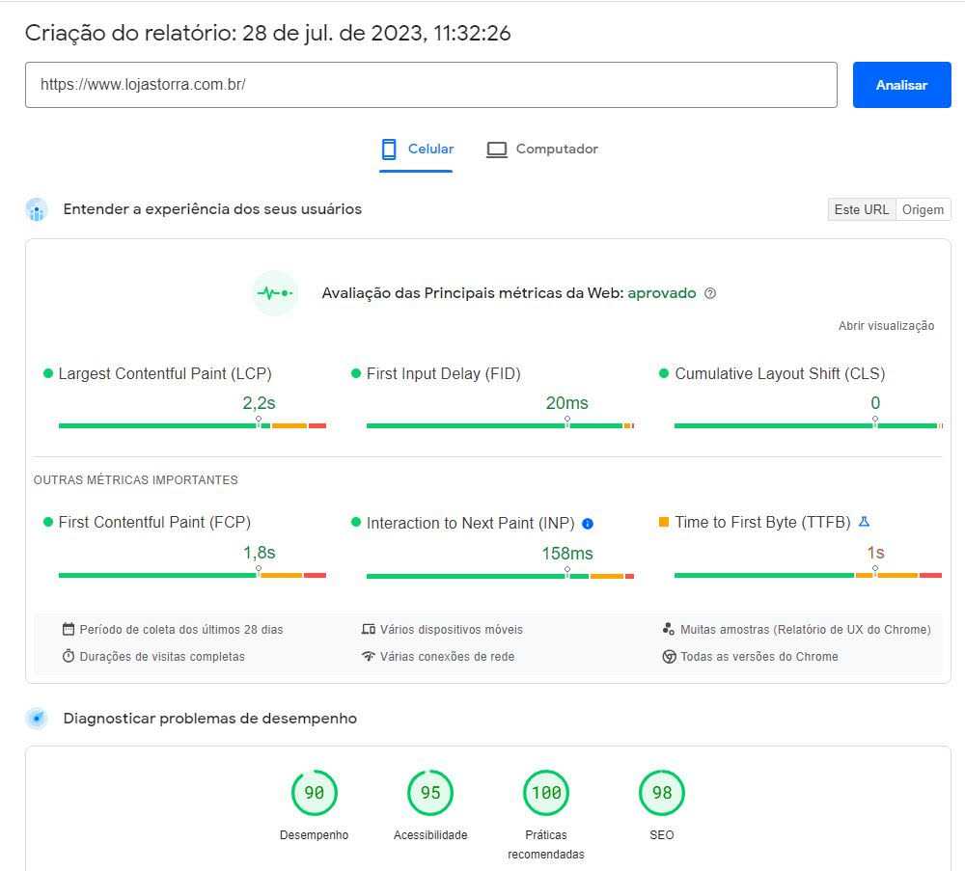Click the help icon next to aprovado

(x=710, y=294)
